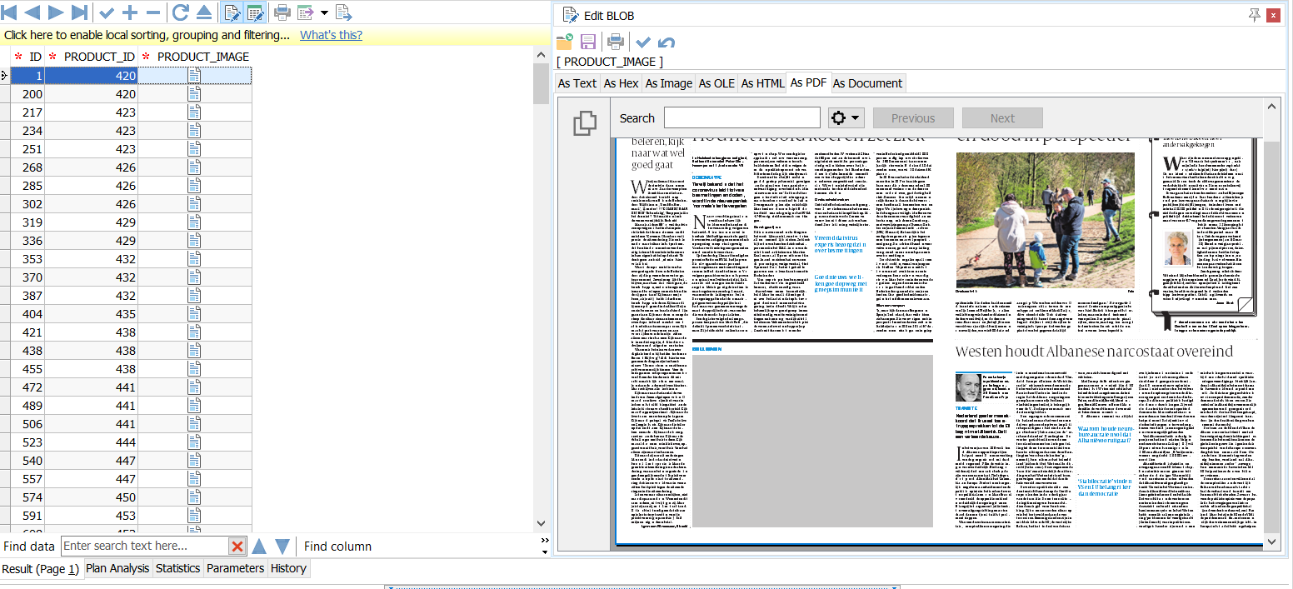Revert BLOB changes with undo arrow
The image size is (1293, 589).
coord(666,42)
